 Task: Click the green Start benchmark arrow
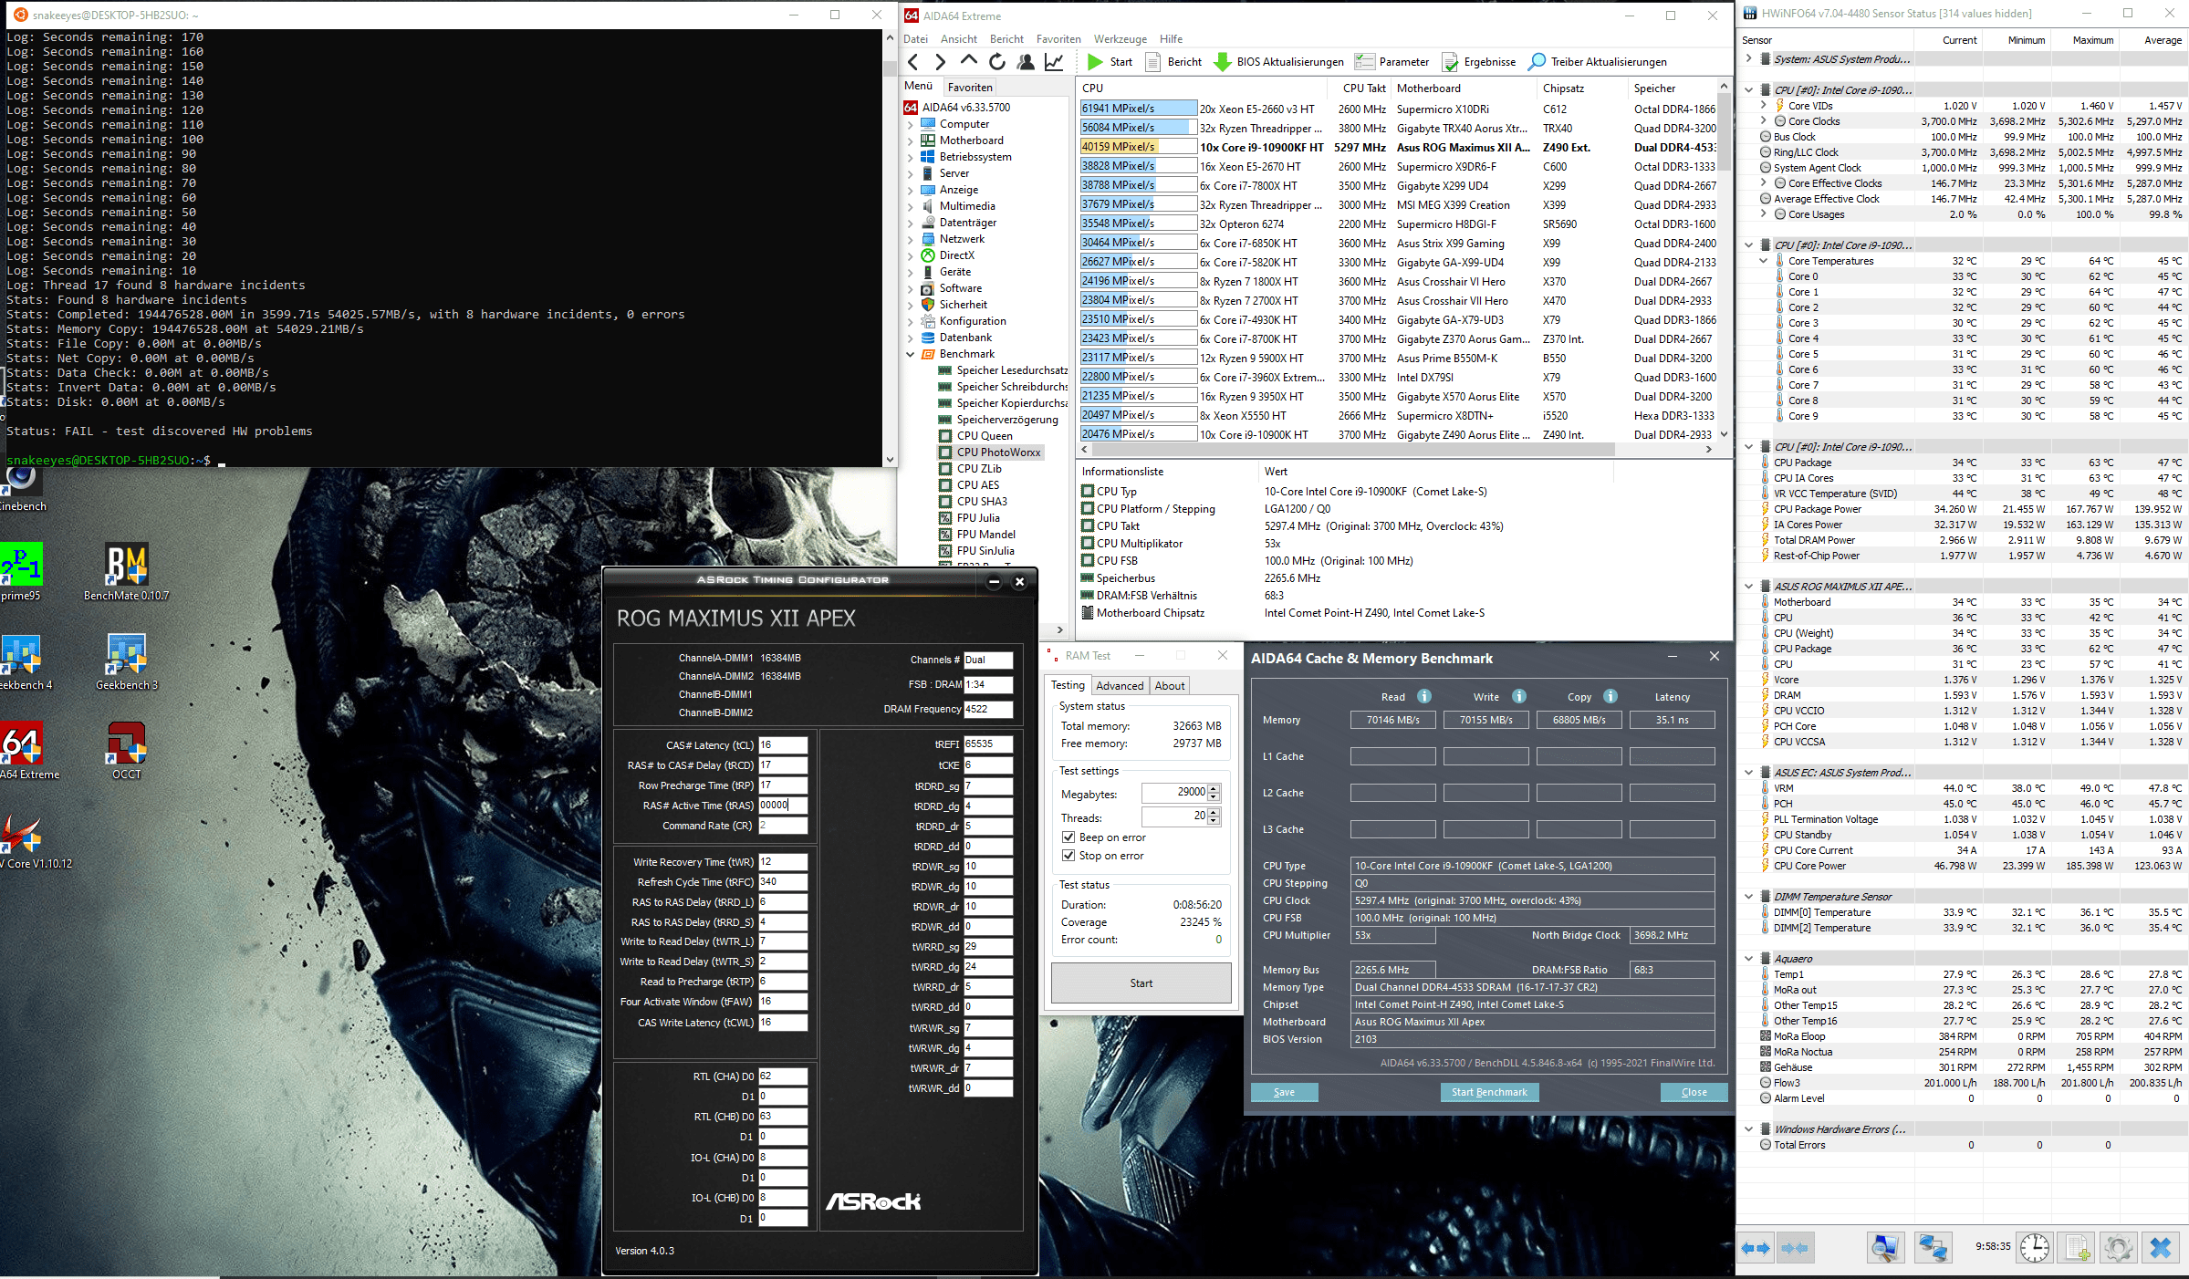1095,62
